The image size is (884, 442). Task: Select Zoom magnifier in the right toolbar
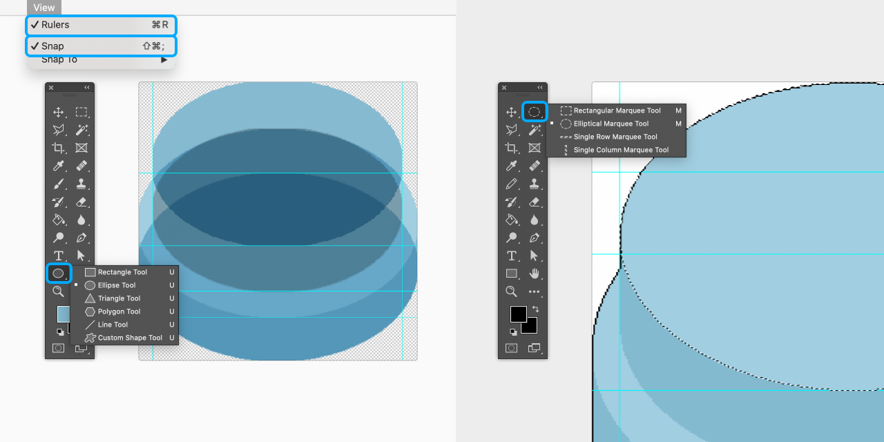[x=512, y=291]
